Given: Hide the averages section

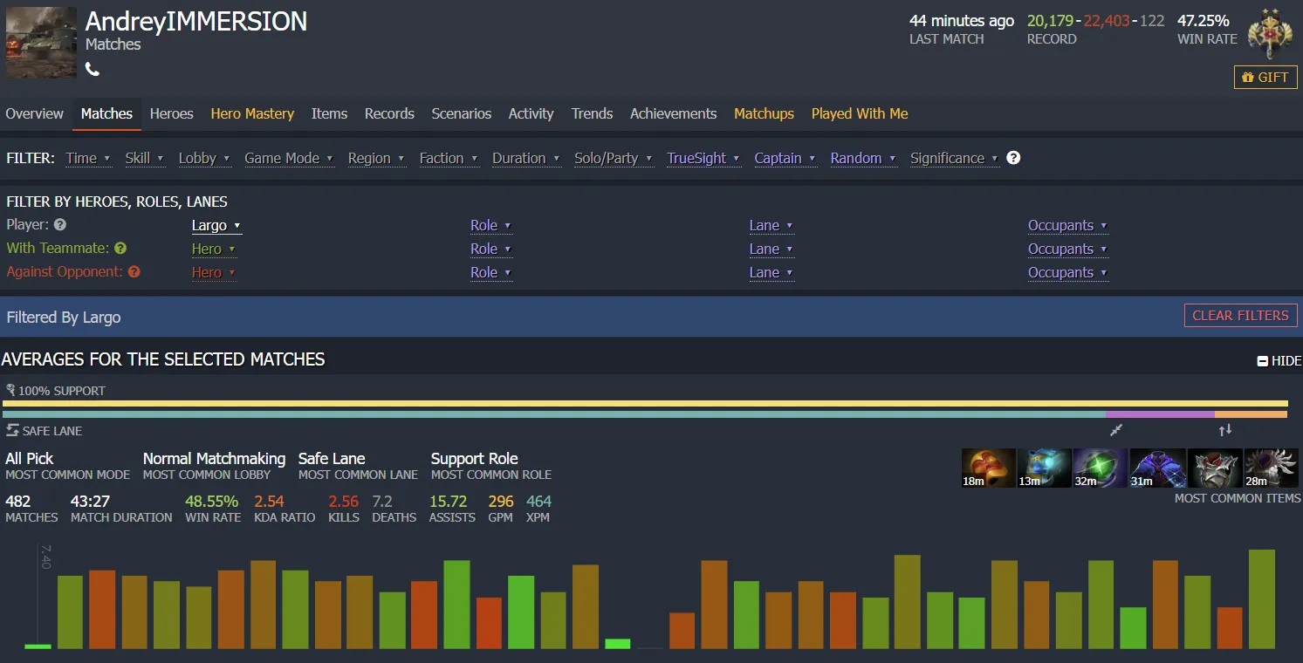Looking at the screenshot, I should point(1279,361).
